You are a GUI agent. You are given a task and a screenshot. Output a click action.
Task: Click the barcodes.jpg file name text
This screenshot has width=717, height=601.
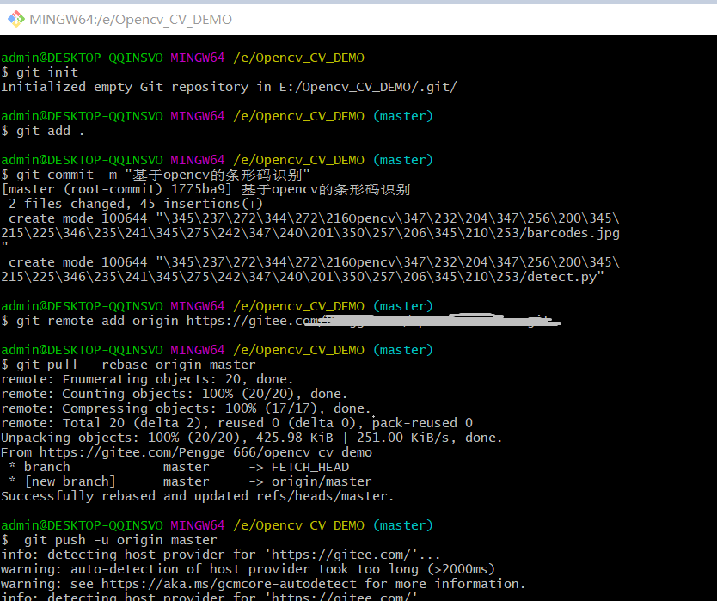pyautogui.click(x=573, y=233)
